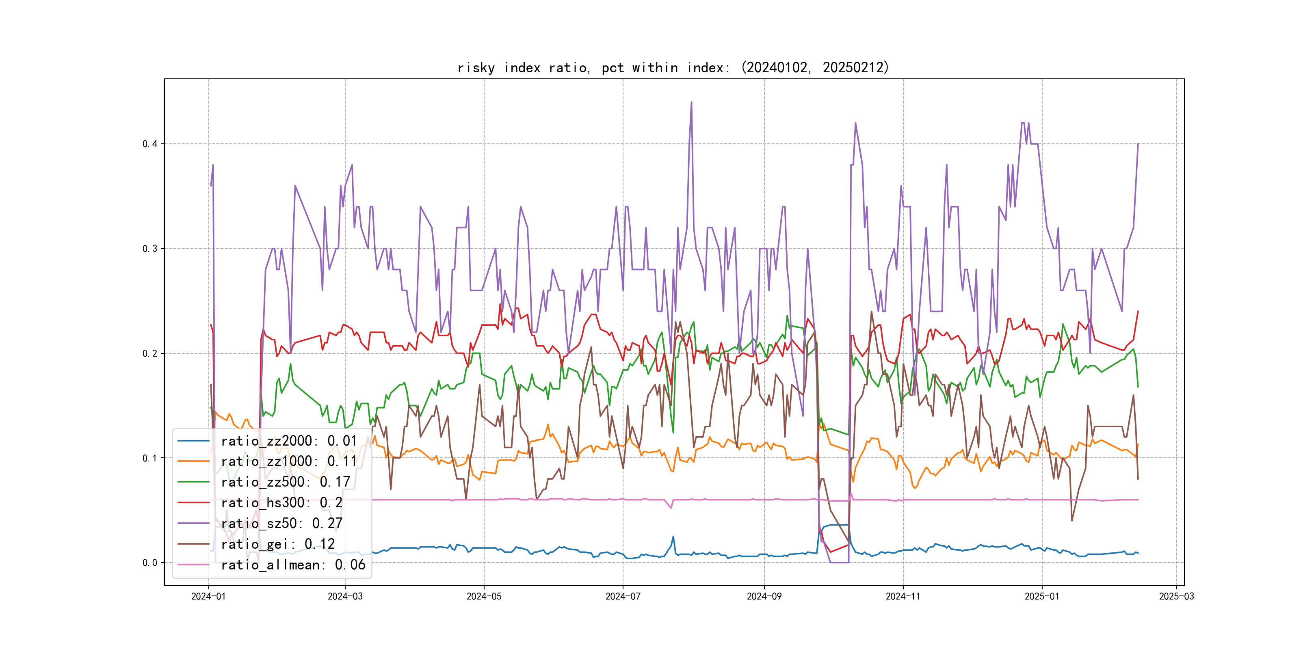Click the ratio_allmean legend entry
This screenshot has width=1316, height=658.
293,565
